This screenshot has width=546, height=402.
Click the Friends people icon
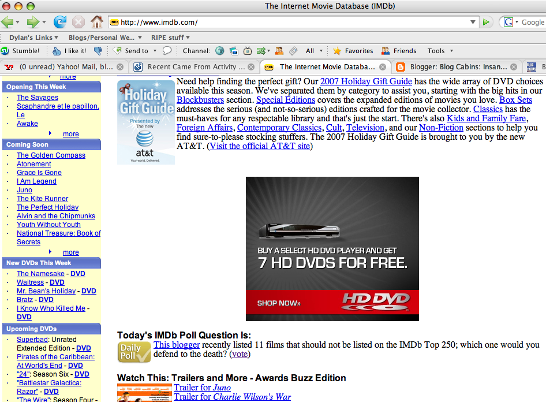coord(385,51)
